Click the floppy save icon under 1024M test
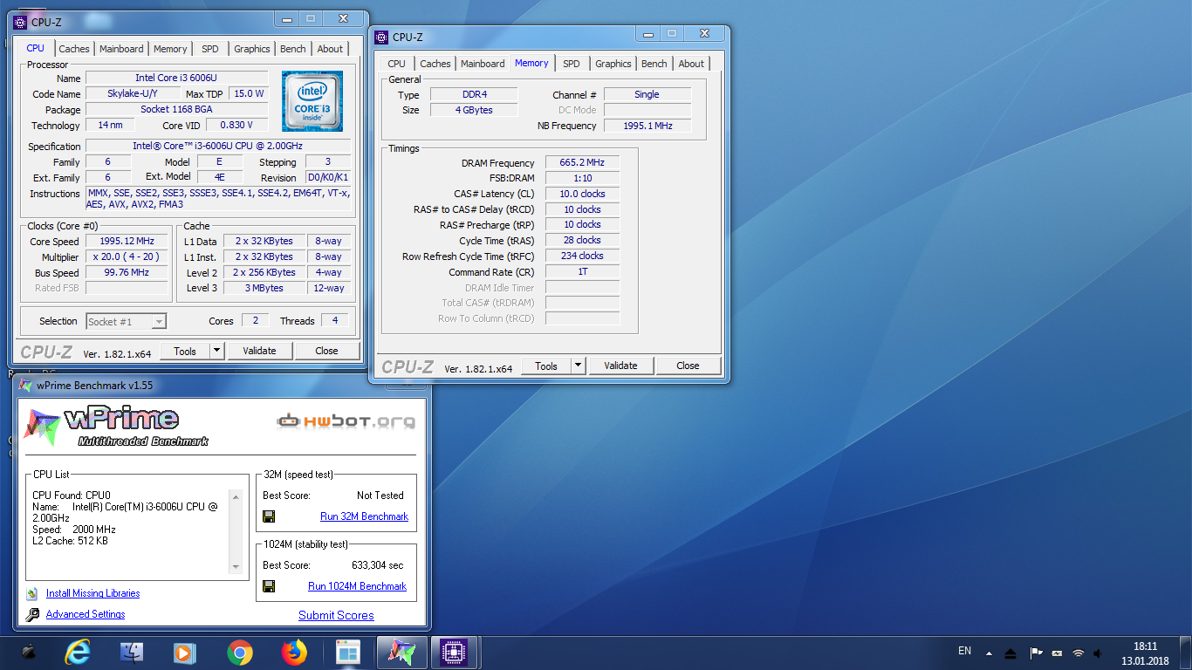 coord(269,586)
